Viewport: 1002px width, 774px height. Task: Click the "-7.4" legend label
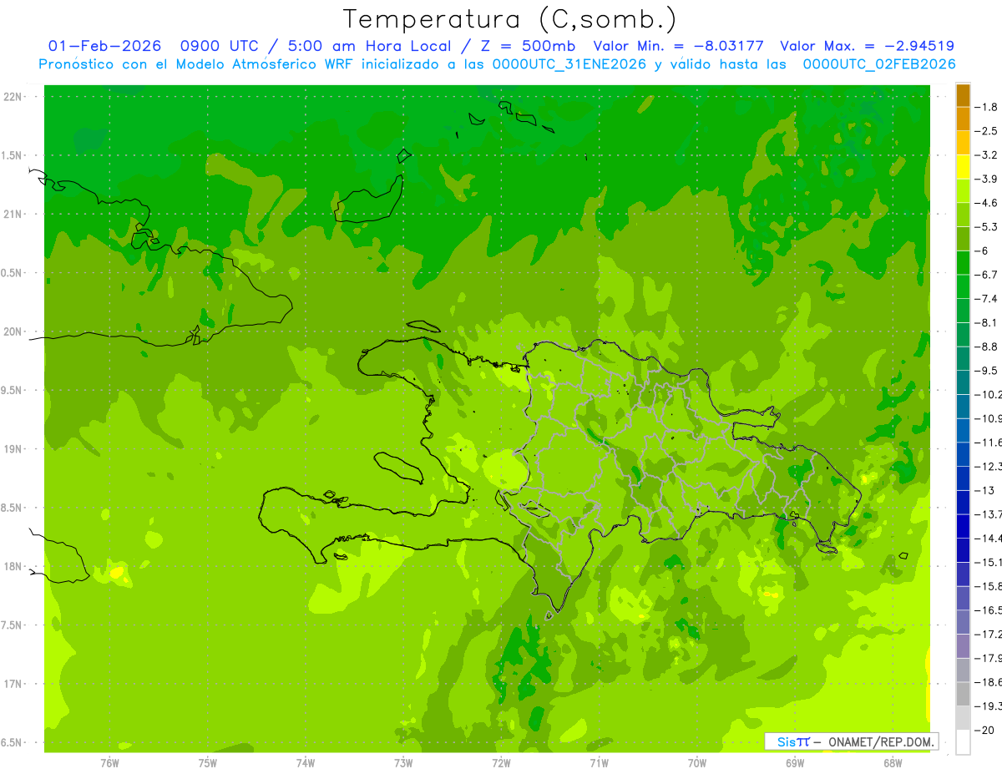[986, 298]
